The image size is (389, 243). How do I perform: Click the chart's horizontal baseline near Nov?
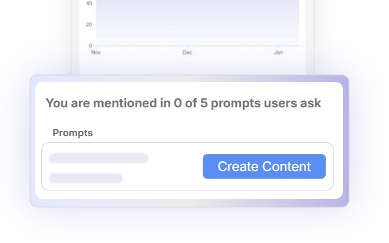click(x=104, y=45)
